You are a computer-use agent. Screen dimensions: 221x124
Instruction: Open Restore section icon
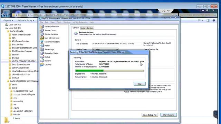[42, 61]
